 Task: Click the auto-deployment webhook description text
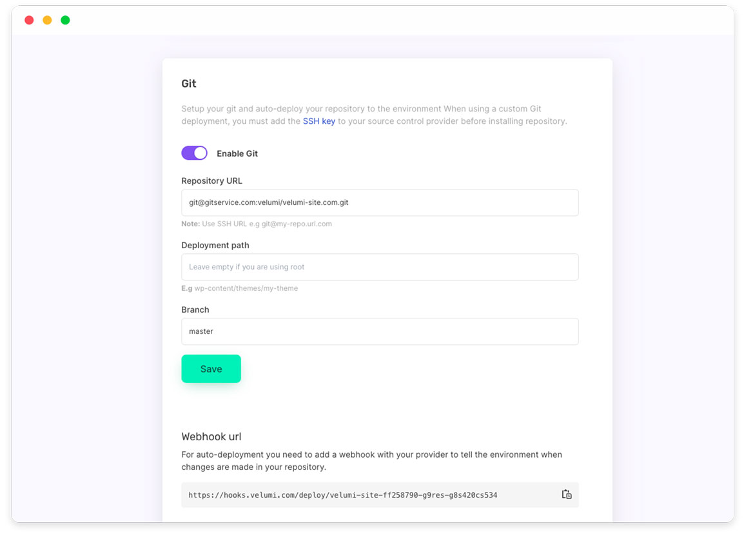pyautogui.click(x=371, y=460)
